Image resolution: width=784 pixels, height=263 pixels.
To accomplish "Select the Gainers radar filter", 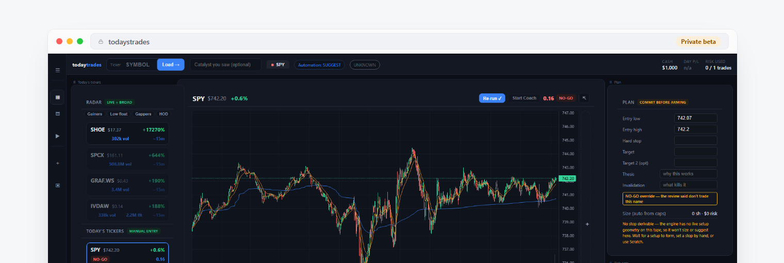I will [95, 114].
